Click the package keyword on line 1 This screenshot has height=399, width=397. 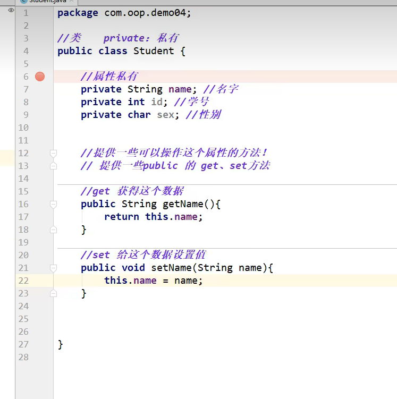point(78,13)
